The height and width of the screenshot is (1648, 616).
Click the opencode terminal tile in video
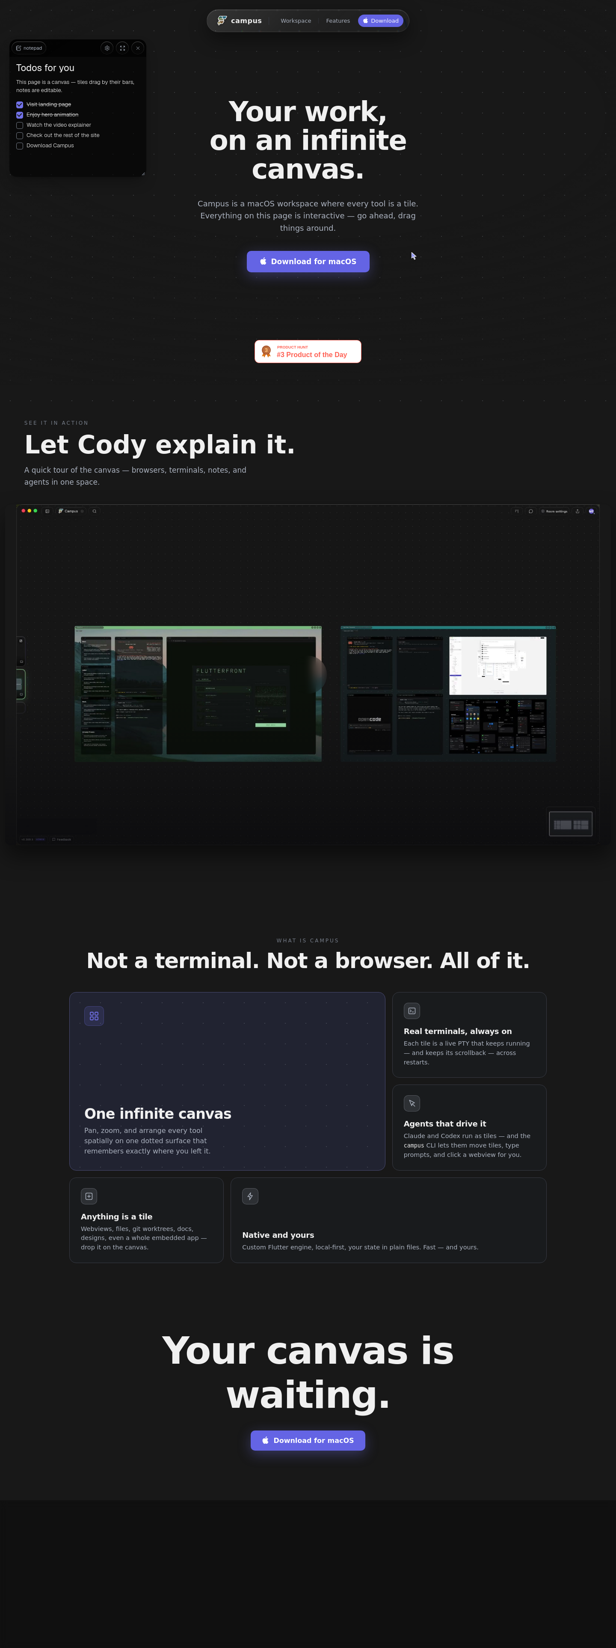[x=369, y=724]
